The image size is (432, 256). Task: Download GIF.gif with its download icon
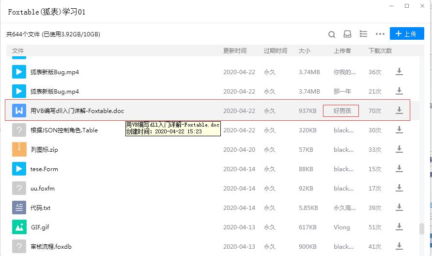coord(400,227)
